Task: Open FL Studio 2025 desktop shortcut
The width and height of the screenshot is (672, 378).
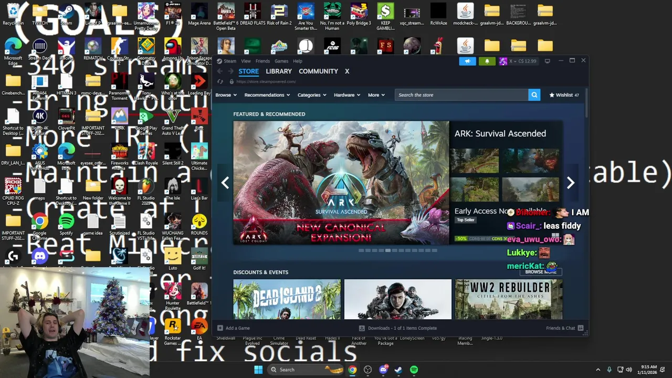Action: click(x=146, y=189)
